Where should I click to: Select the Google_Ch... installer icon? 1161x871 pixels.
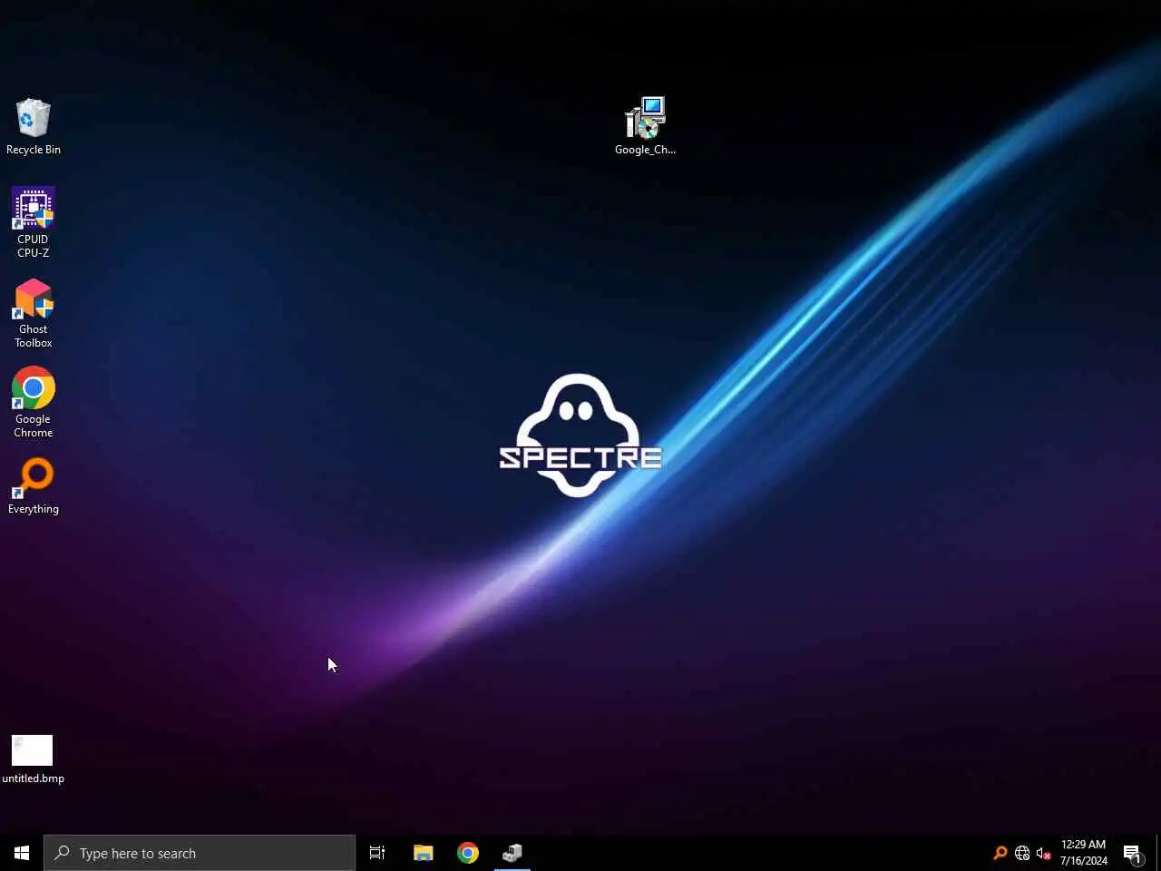(645, 126)
